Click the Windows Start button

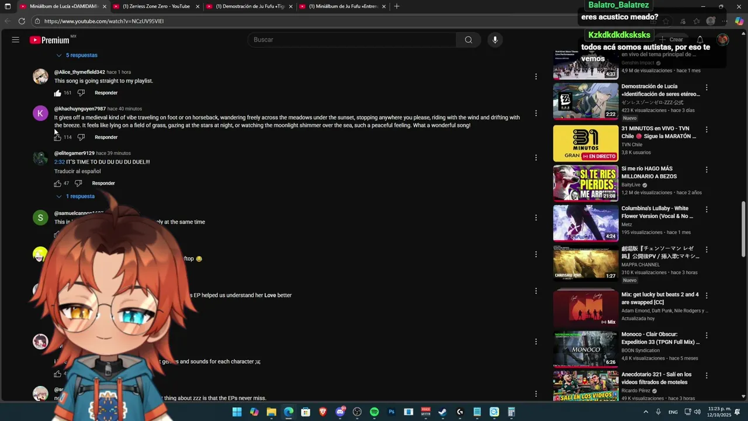click(237, 412)
